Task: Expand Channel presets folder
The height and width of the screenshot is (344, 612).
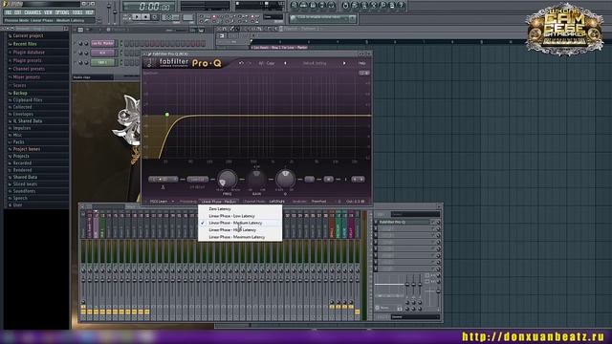Action: point(29,69)
